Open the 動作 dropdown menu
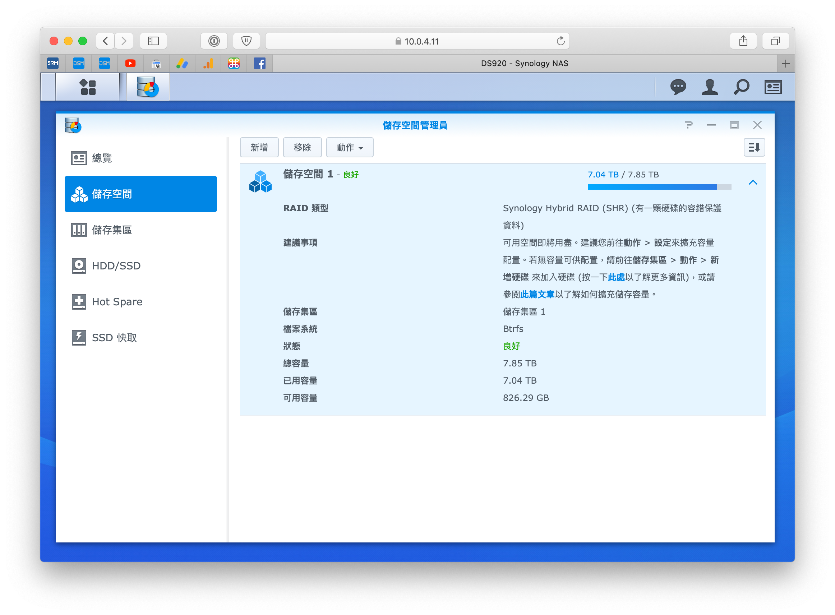835x615 pixels. (x=350, y=147)
